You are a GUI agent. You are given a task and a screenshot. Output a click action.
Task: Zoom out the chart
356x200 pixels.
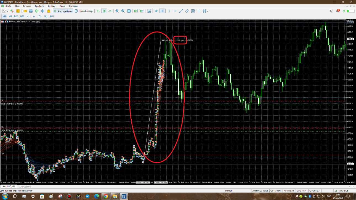tap(123, 11)
